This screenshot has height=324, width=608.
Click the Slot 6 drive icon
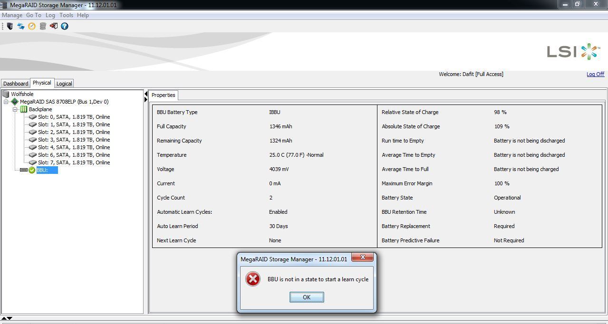coord(33,155)
